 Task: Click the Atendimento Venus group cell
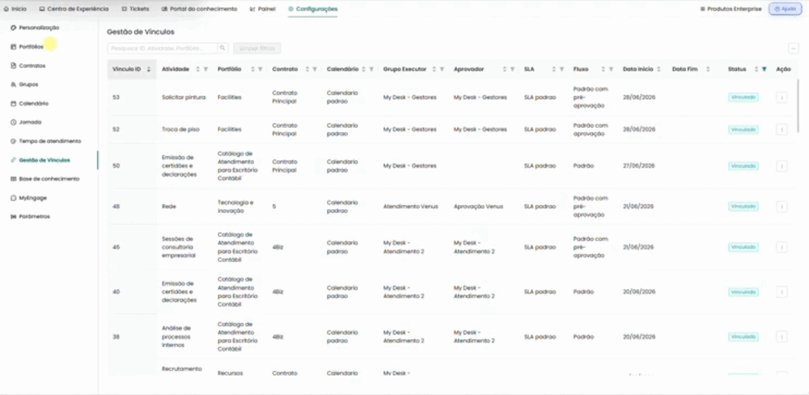411,206
